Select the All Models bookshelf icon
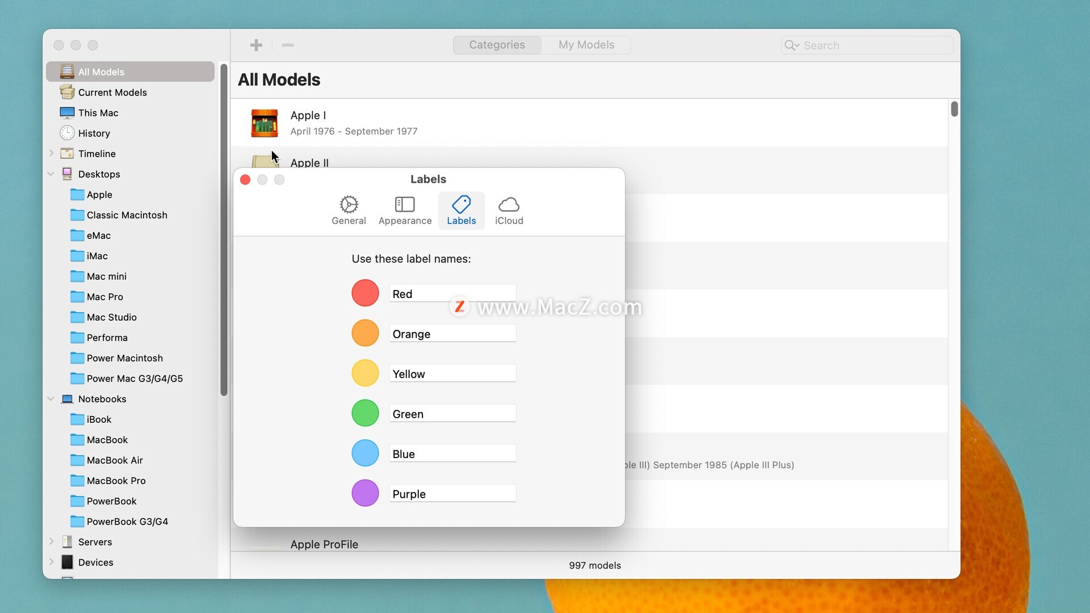The image size is (1090, 613). click(67, 72)
